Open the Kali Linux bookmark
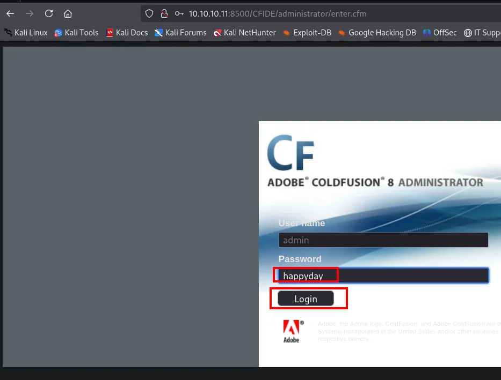This screenshot has height=380, width=501. tap(26, 33)
